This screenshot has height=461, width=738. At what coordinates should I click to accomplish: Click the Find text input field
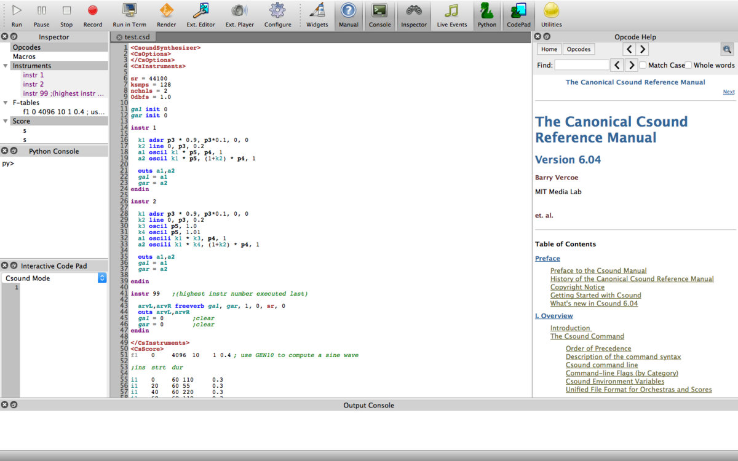pos(581,65)
